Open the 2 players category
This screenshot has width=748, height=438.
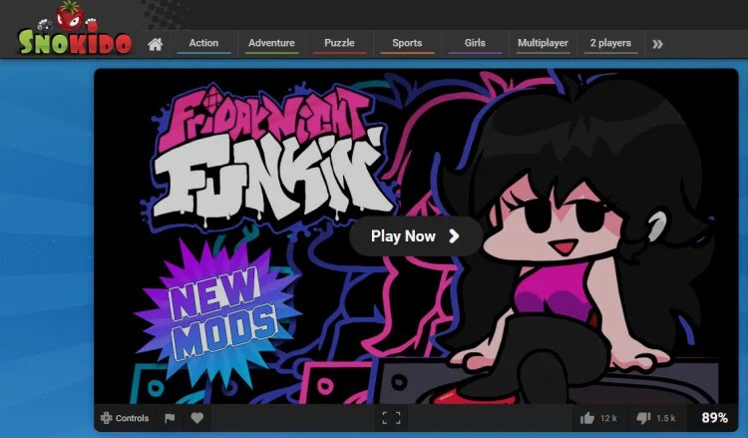tap(610, 44)
